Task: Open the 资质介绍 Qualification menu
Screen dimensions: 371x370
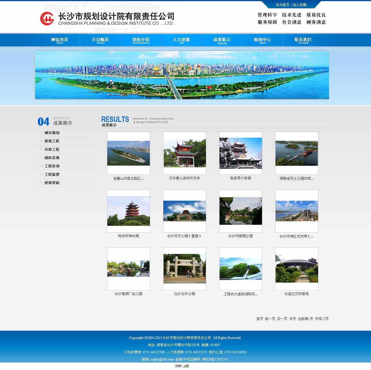Action: (141, 40)
